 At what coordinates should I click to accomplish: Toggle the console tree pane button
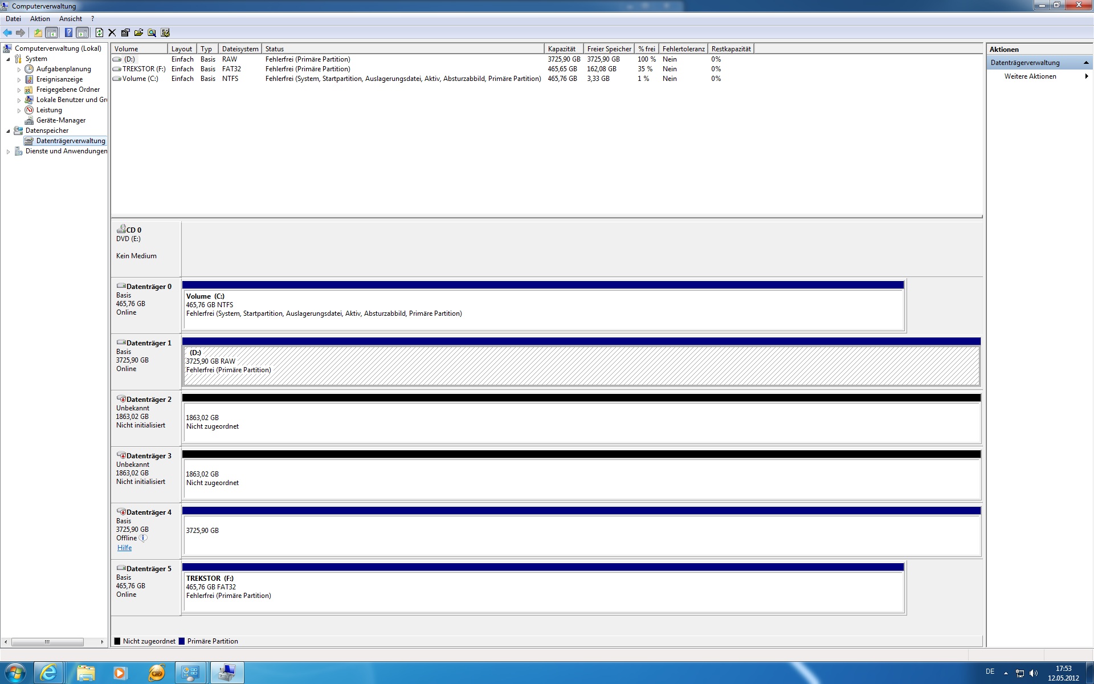pos(51,32)
